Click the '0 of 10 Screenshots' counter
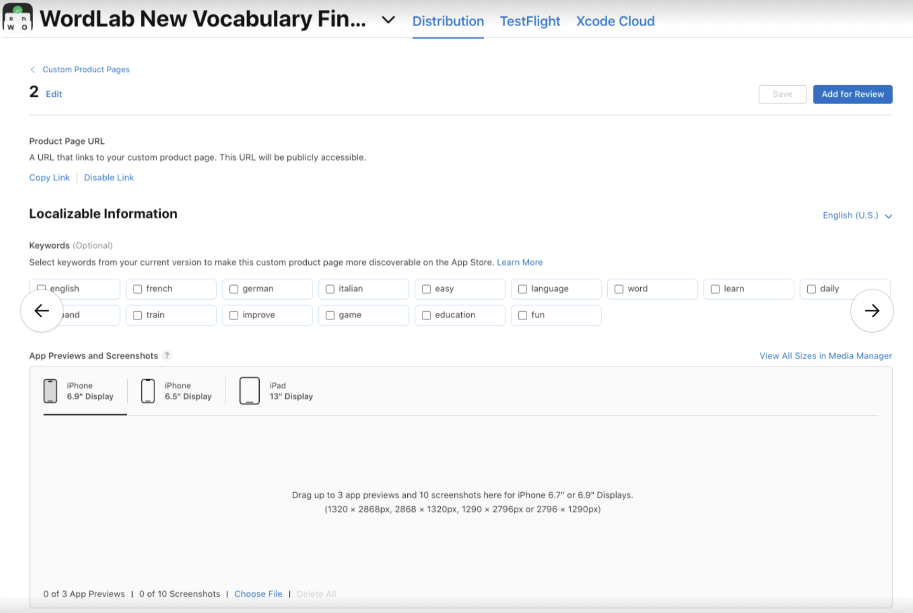Image resolution: width=913 pixels, height=613 pixels. [x=180, y=594]
